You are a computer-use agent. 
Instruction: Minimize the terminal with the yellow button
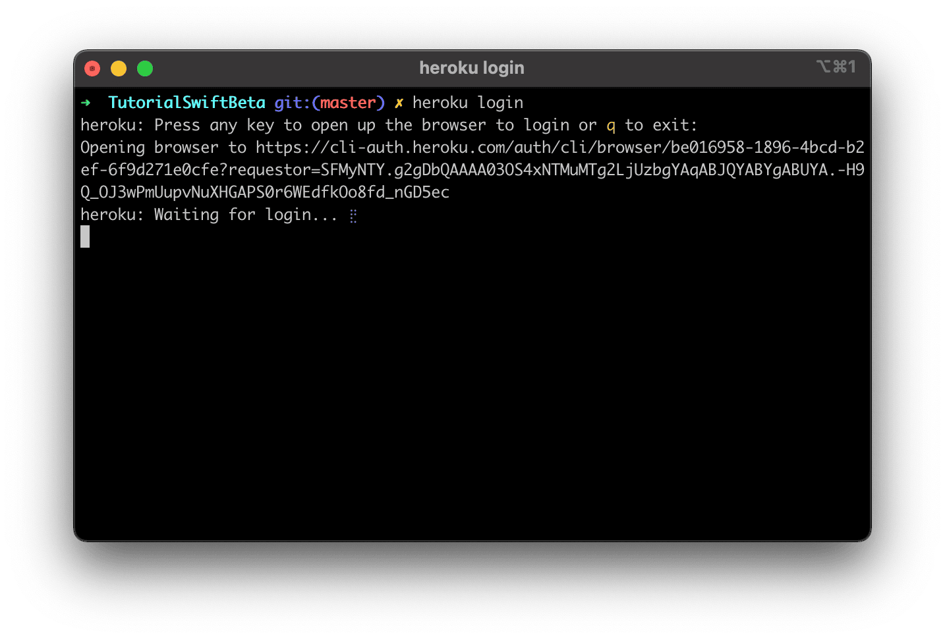click(x=119, y=69)
